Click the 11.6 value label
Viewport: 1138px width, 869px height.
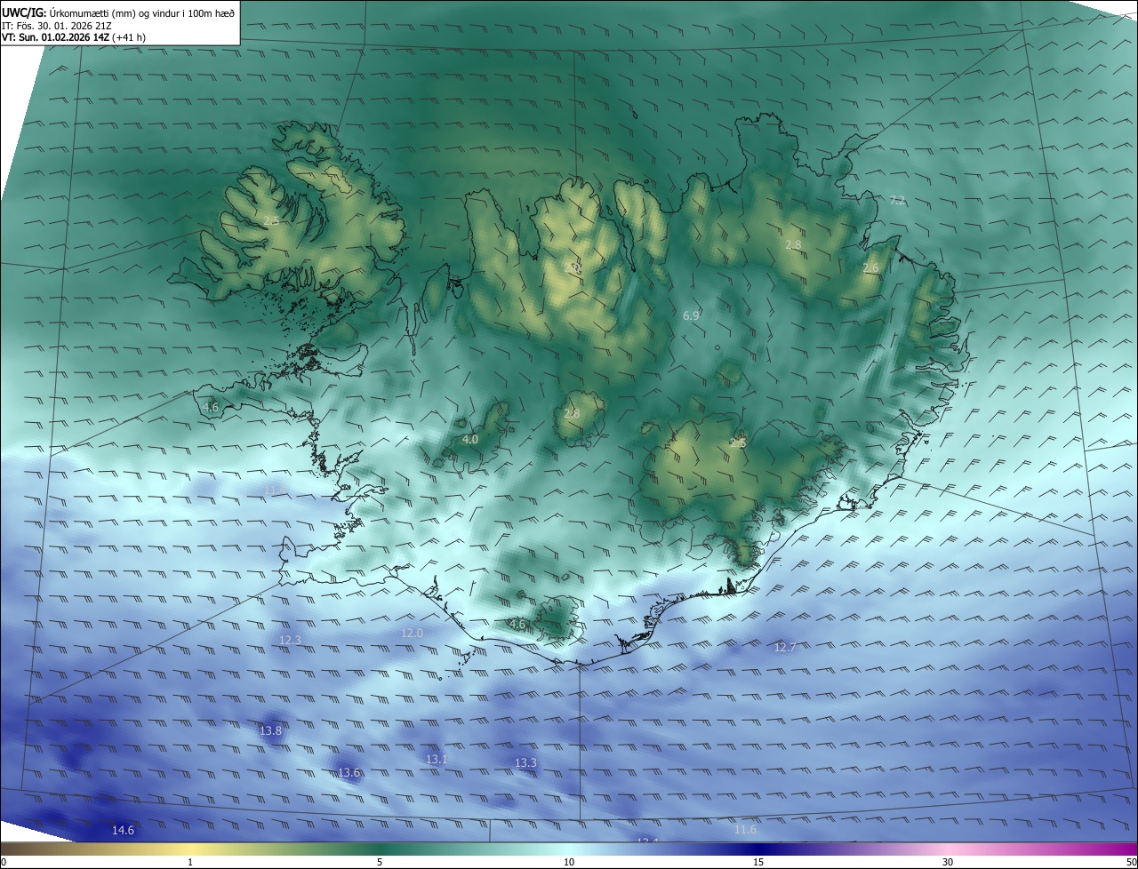point(745,830)
